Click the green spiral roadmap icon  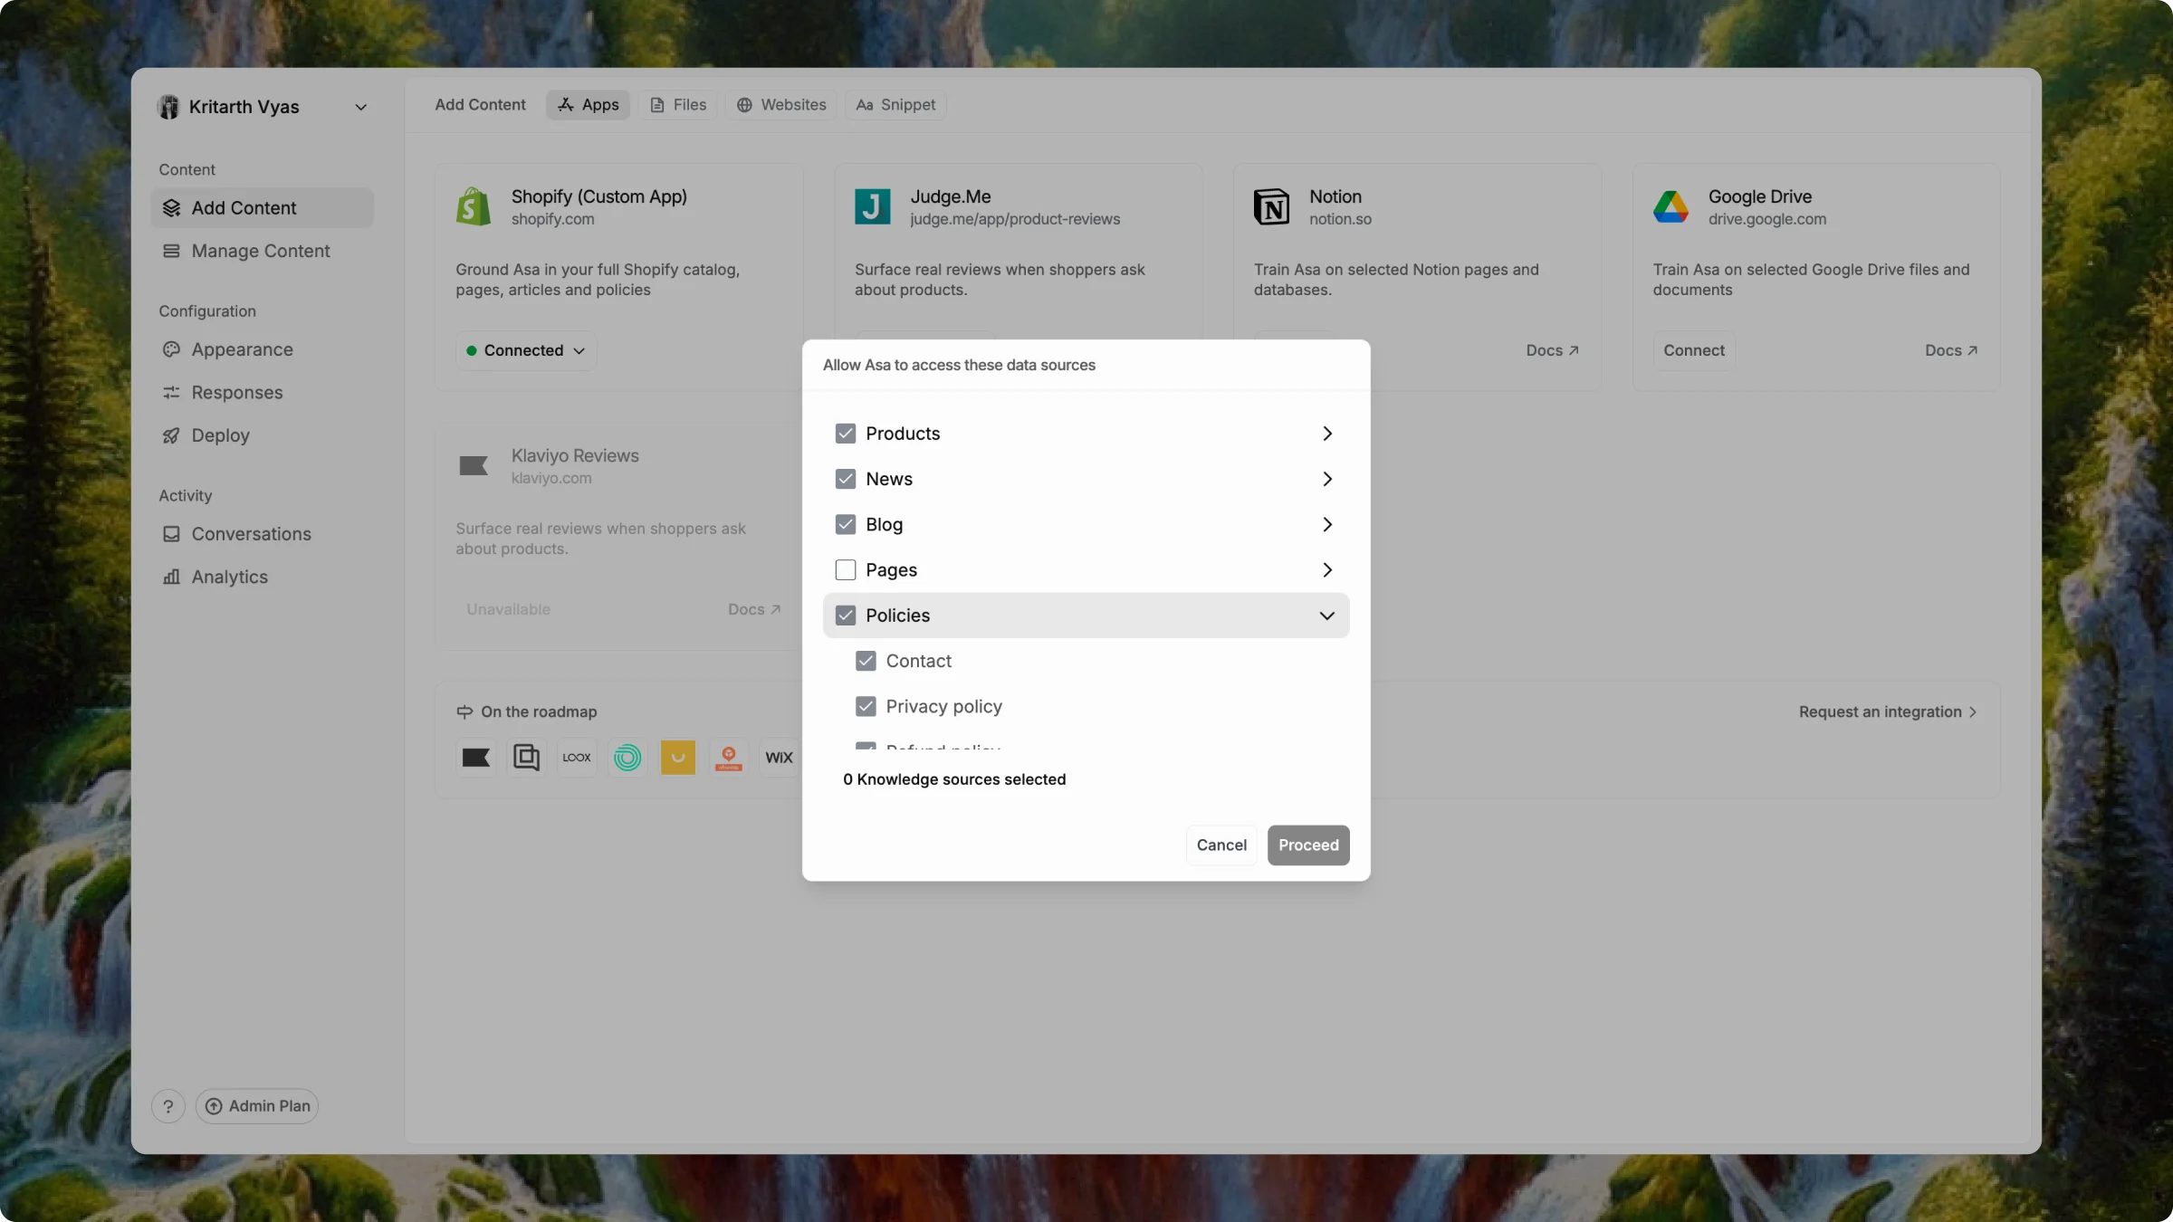point(627,758)
